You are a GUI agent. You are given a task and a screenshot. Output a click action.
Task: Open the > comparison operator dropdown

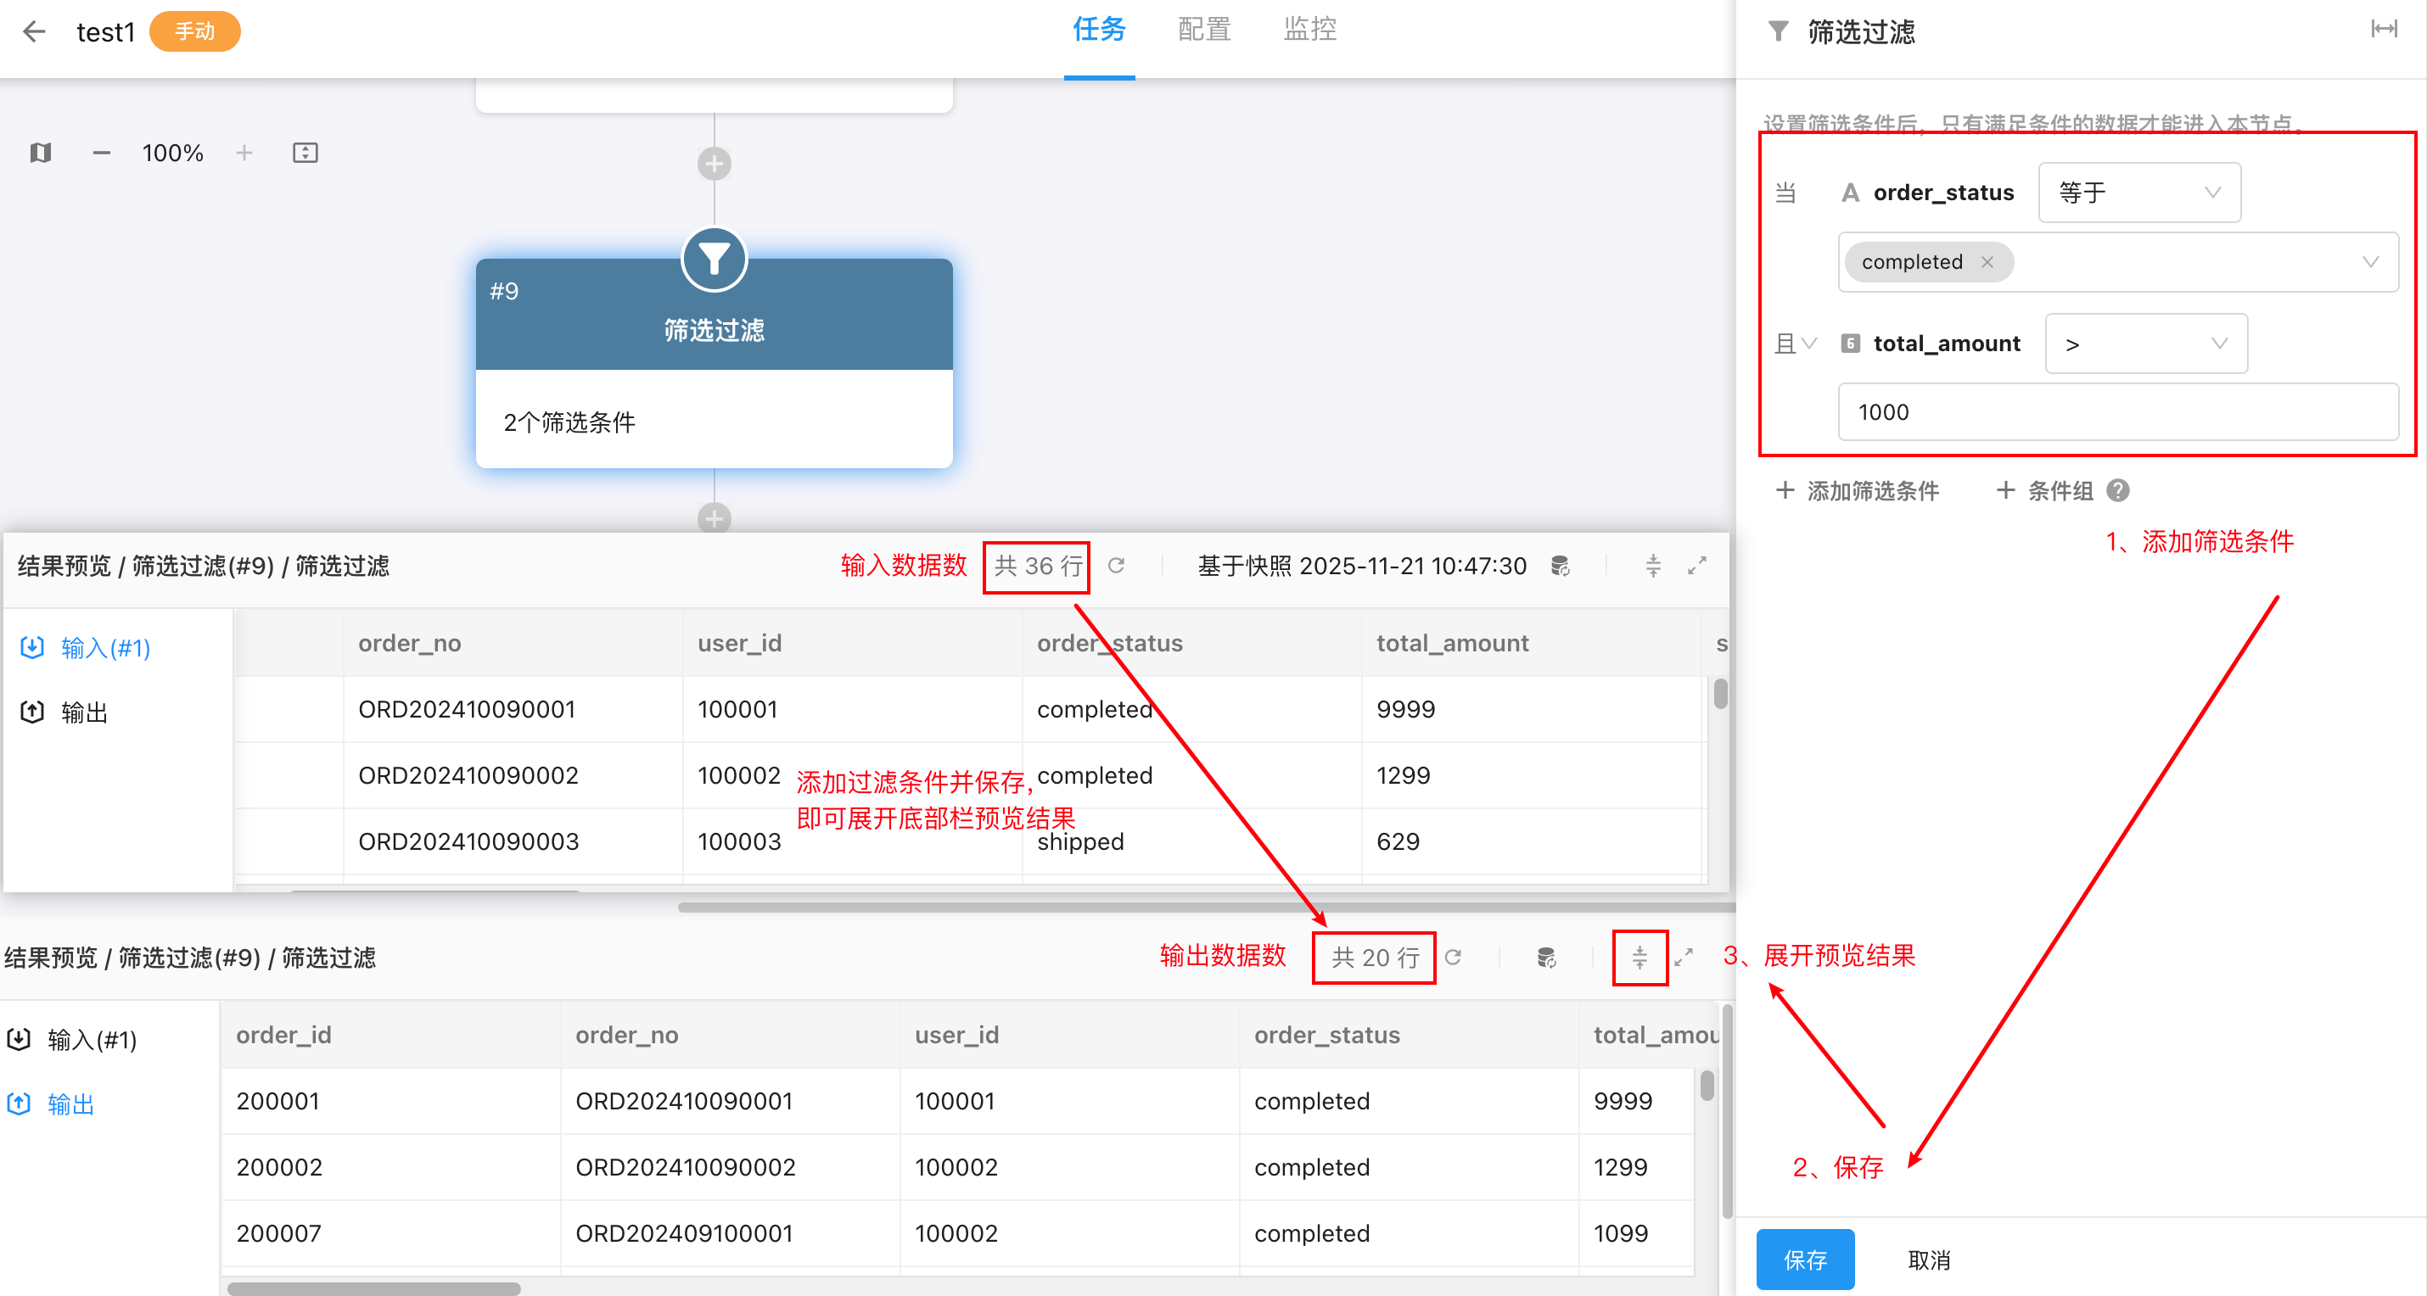[x=2145, y=344]
